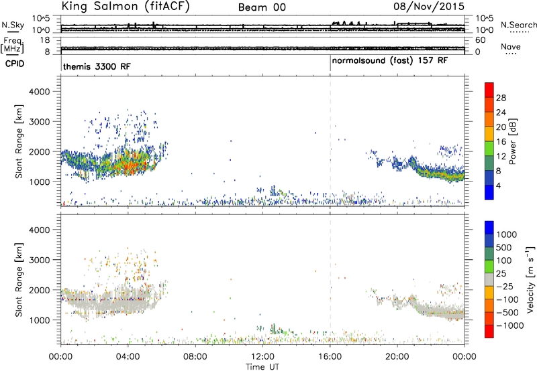Click the '28' power scale value
The width and height of the screenshot is (537, 371).
501,98
